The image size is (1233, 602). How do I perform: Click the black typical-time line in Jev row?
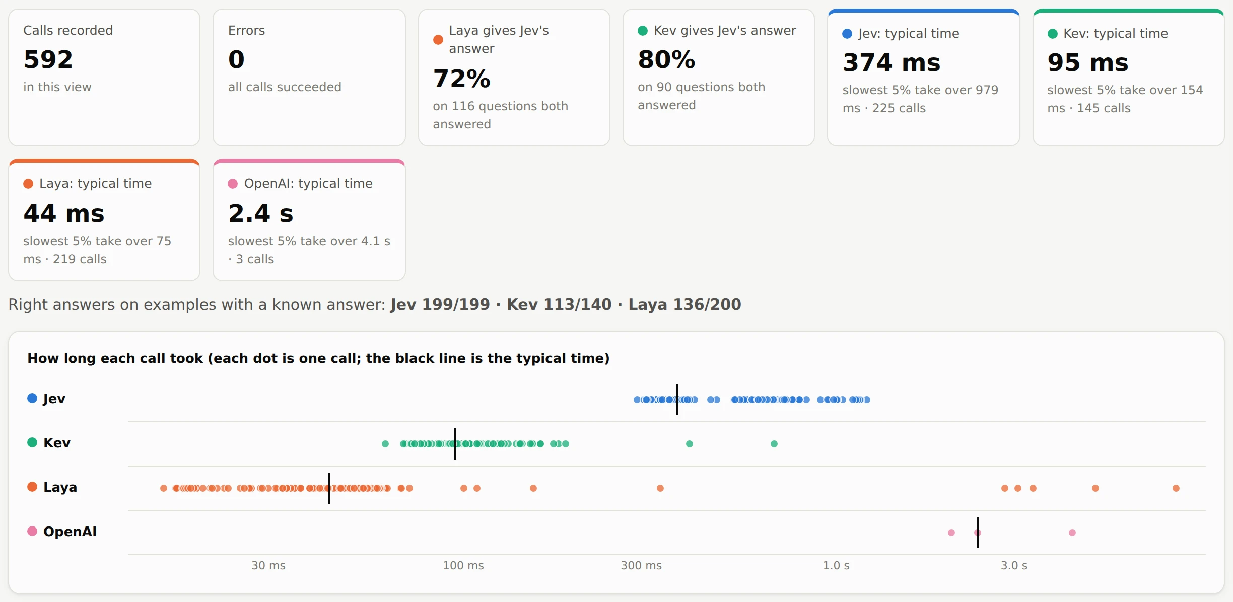pyautogui.click(x=677, y=400)
